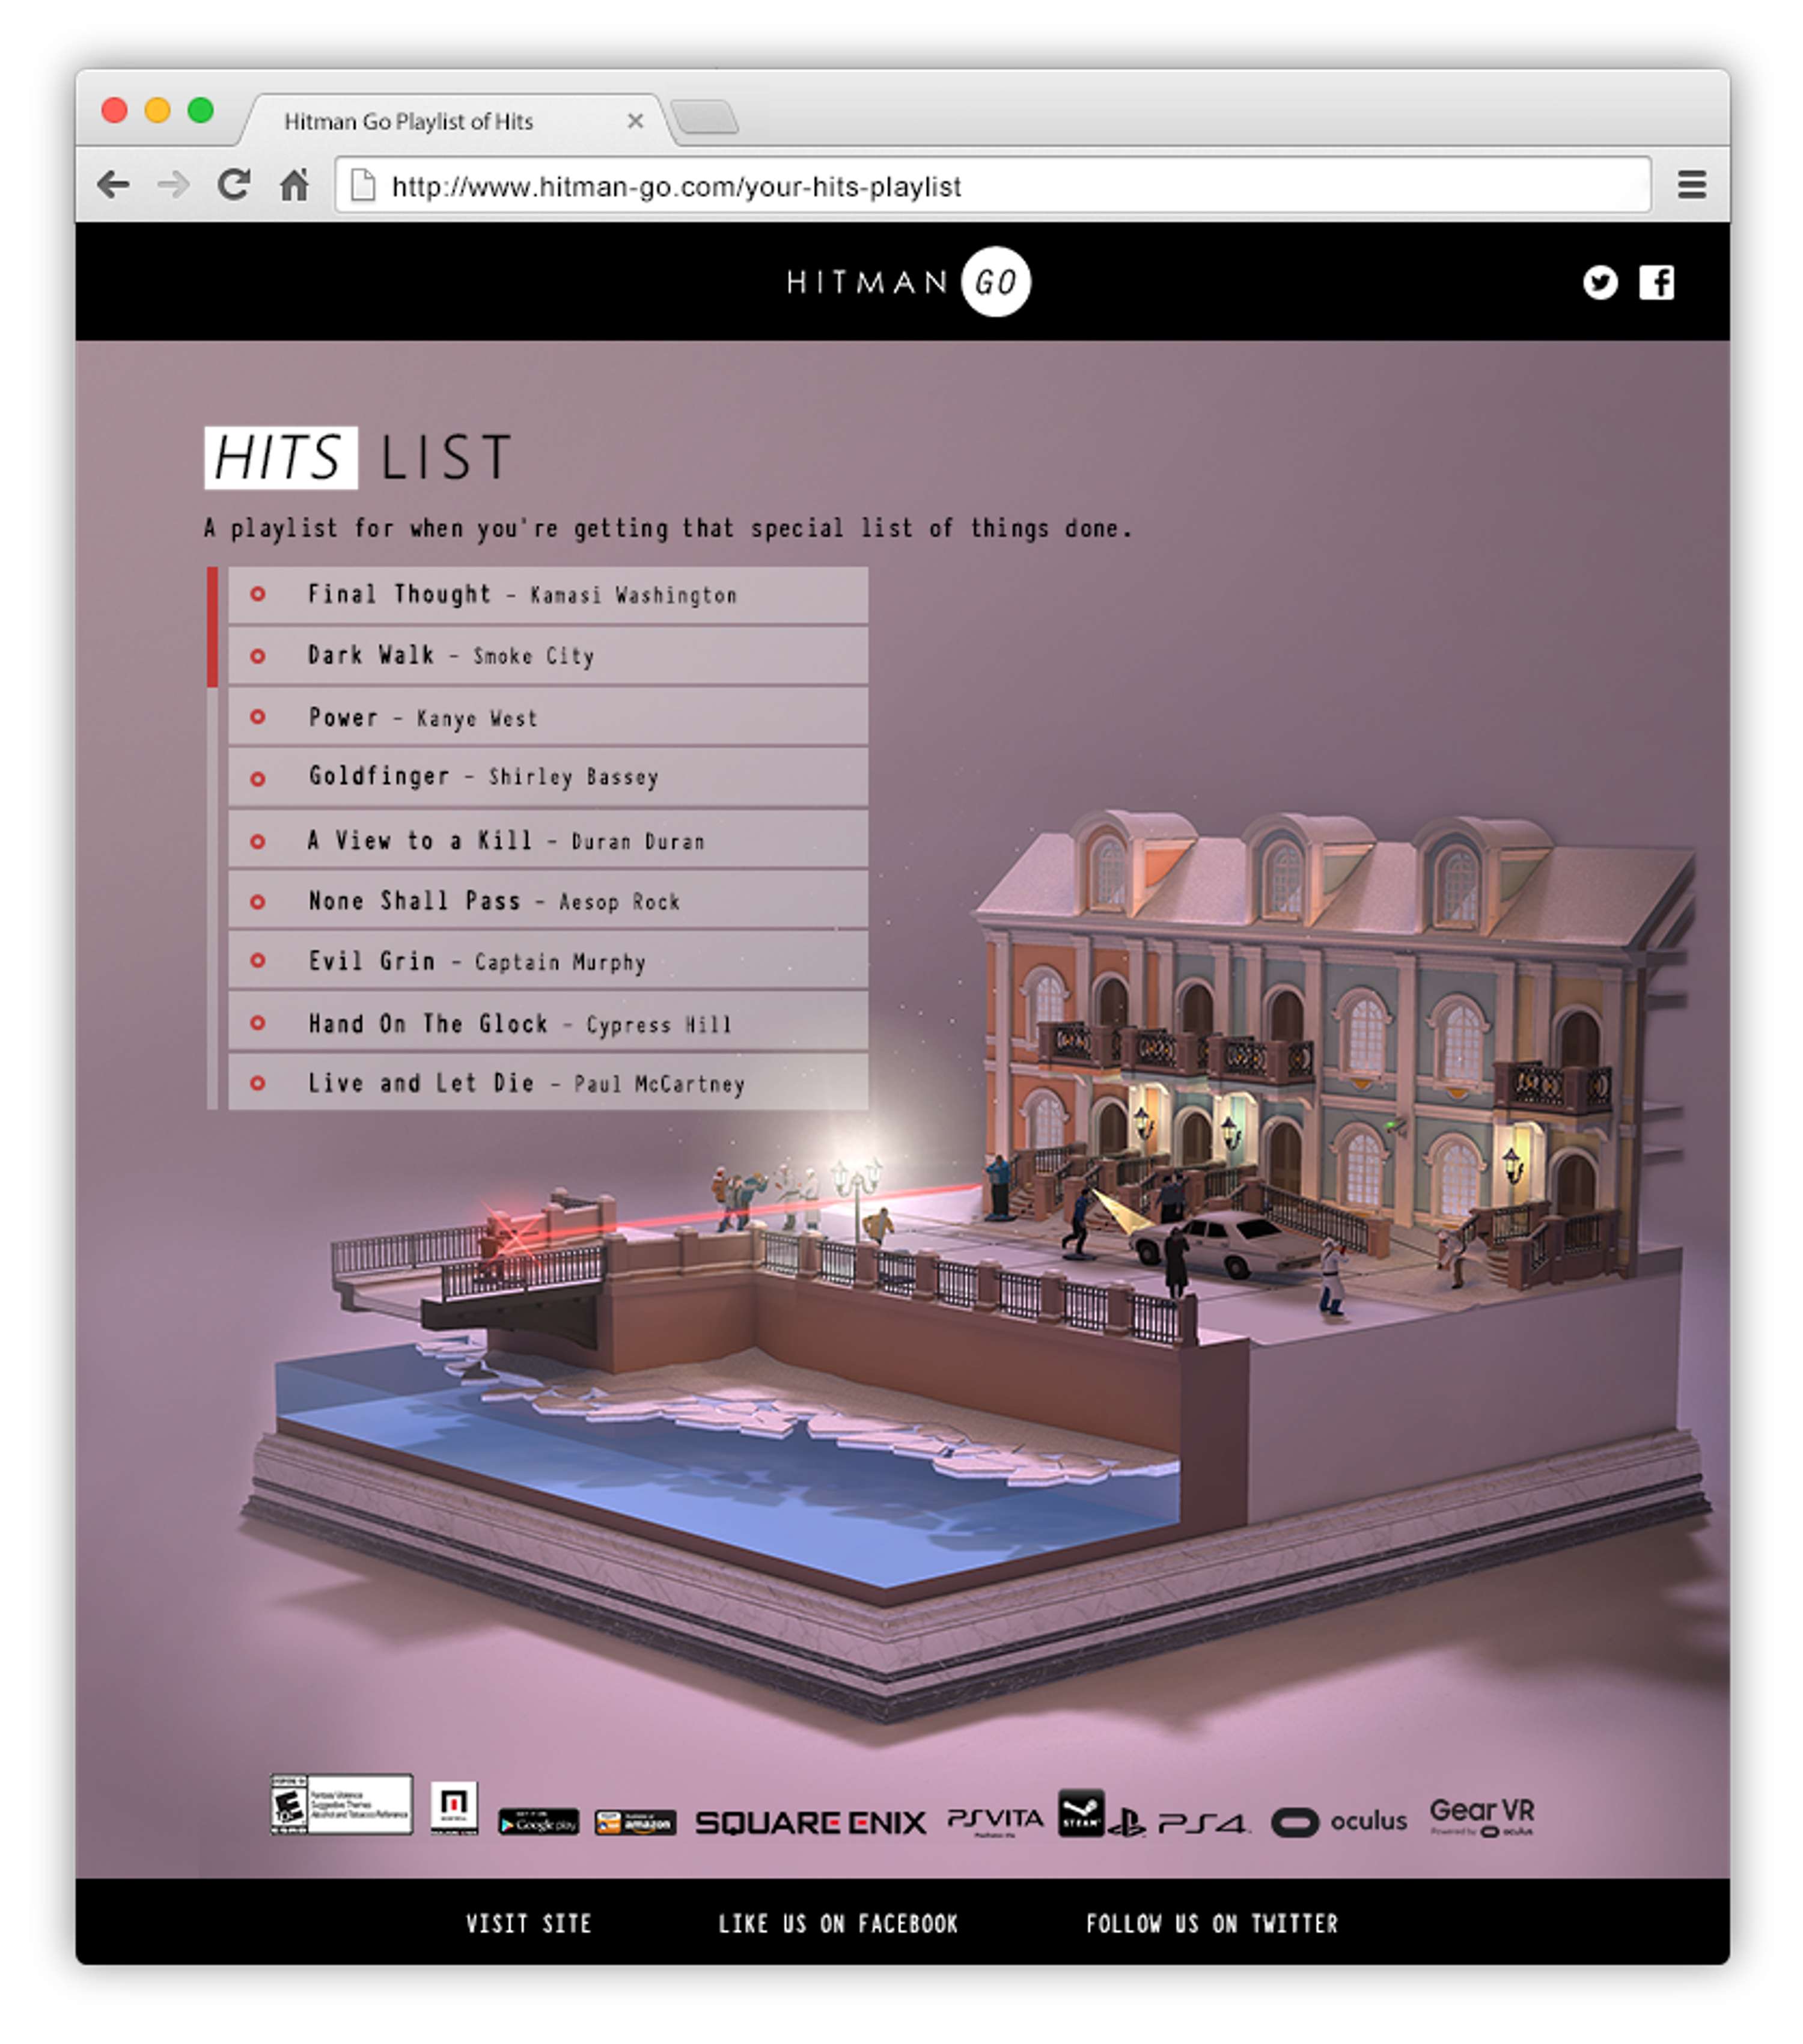The height and width of the screenshot is (2044, 1803).
Task: Open the Twitter icon in the header
Action: pos(1599,282)
